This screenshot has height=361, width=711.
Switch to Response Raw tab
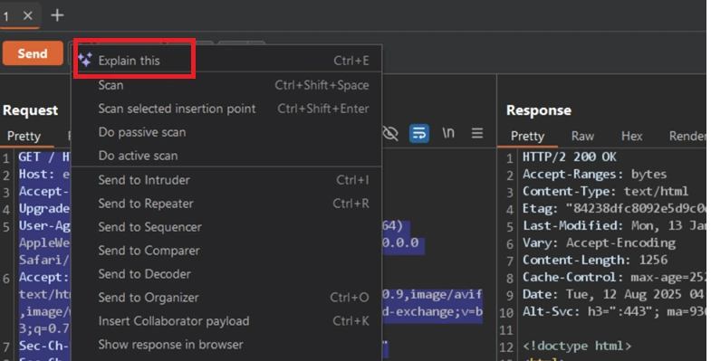(x=582, y=137)
